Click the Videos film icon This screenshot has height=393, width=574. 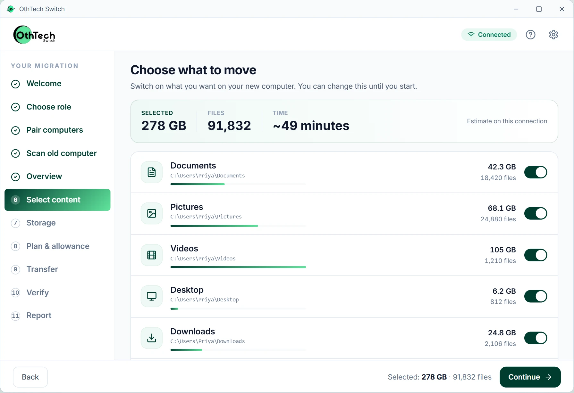152,255
